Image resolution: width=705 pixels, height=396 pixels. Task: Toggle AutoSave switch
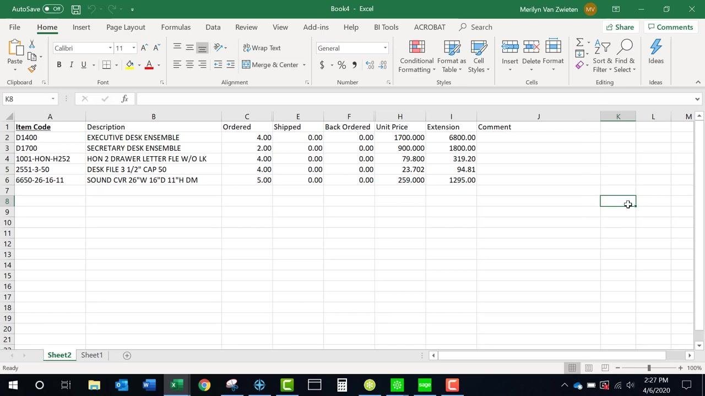[53, 9]
